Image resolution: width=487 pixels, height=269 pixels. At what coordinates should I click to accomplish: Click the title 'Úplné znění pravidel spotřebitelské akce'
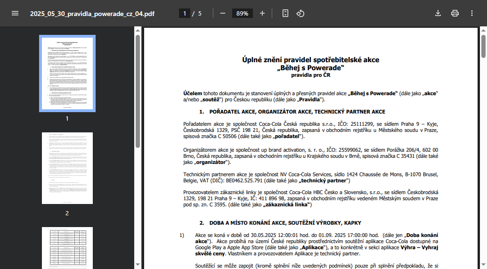pyautogui.click(x=310, y=60)
